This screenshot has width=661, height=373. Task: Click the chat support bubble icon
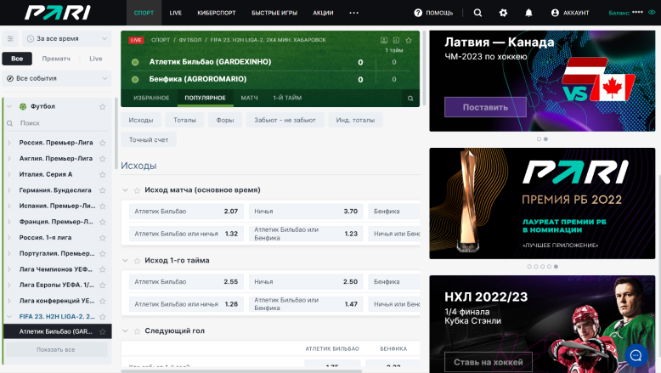(x=636, y=354)
